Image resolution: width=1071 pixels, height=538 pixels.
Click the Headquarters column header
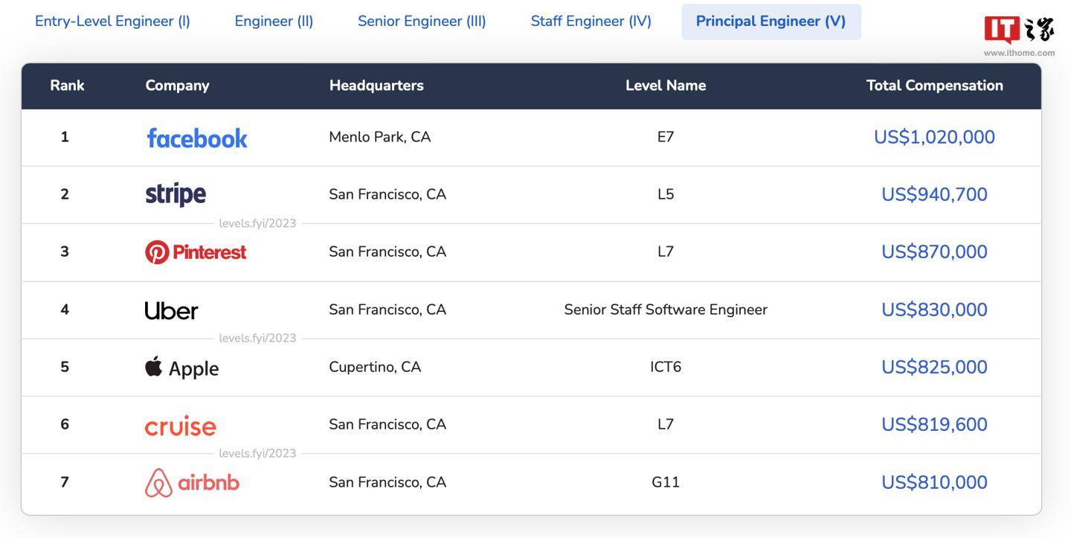[x=376, y=86]
